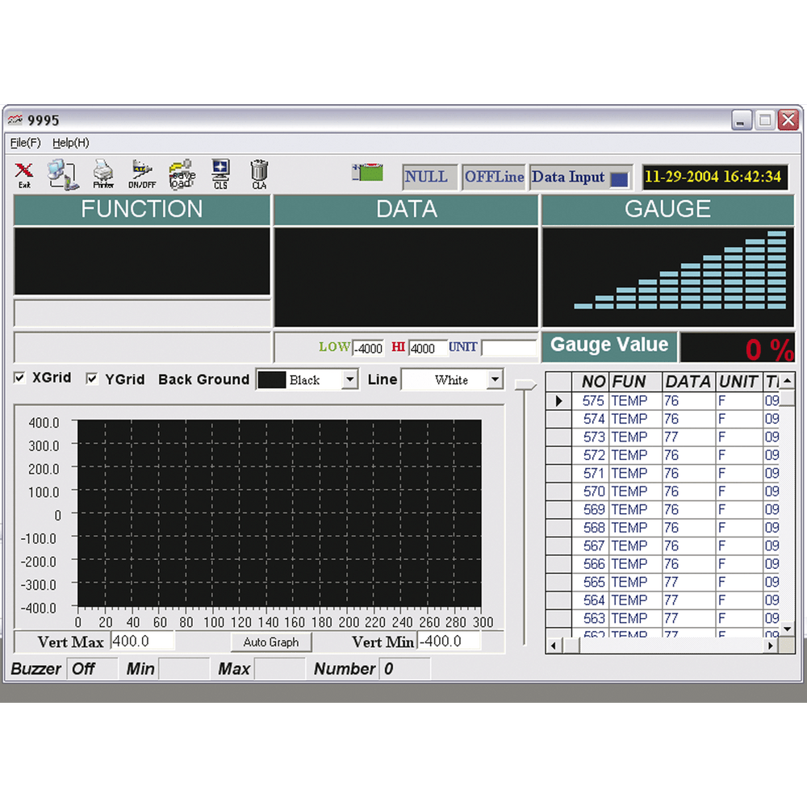The width and height of the screenshot is (807, 807).
Task: Toggle the YGrid checkbox
Action: pos(92,378)
